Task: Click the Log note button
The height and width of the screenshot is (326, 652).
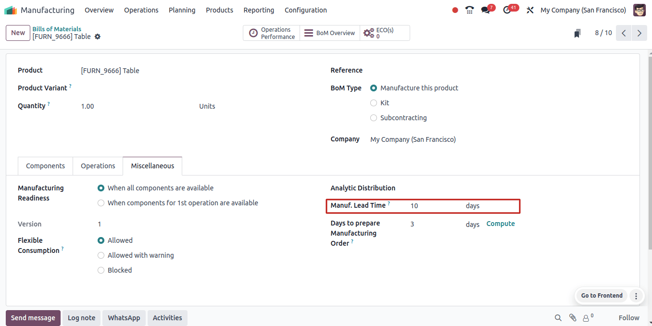Action: [x=81, y=318]
